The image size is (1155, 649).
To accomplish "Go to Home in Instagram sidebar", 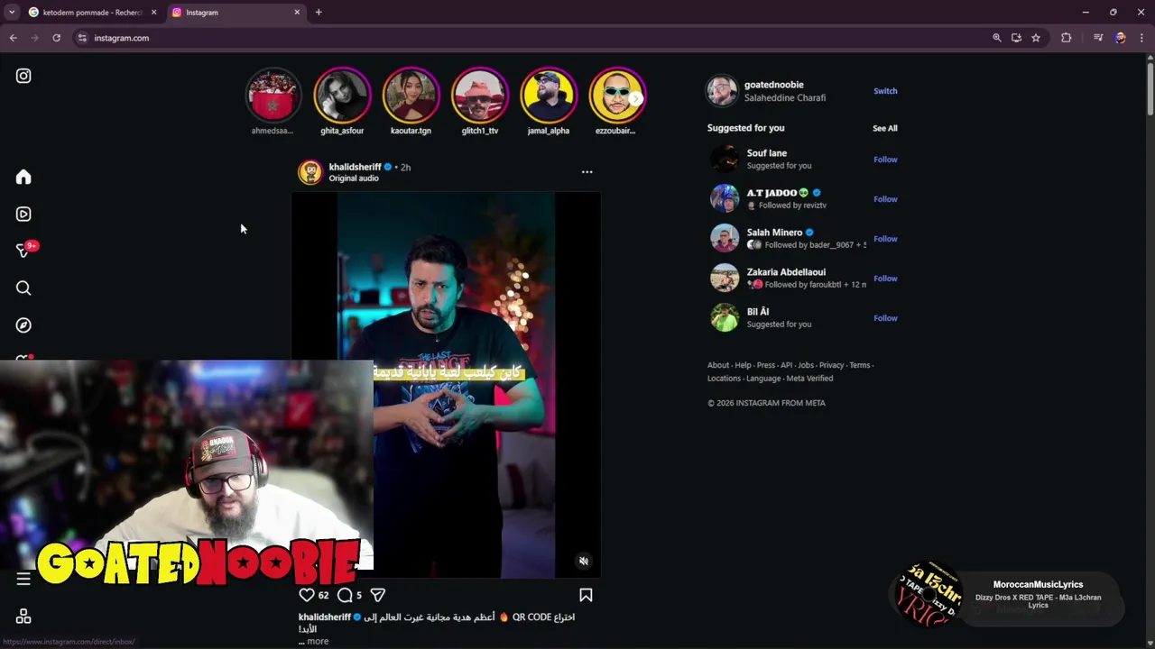I will click(23, 178).
